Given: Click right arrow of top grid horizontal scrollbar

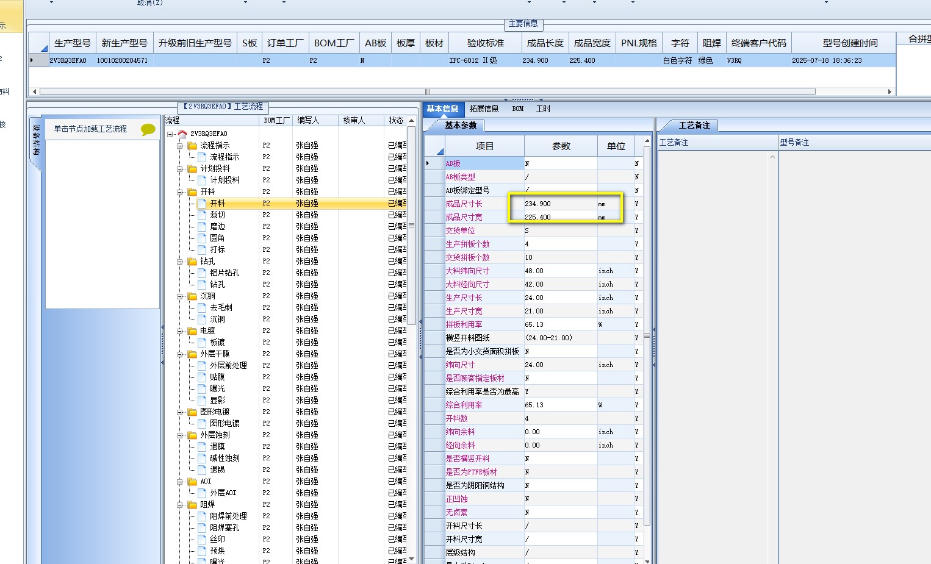Looking at the screenshot, I should [890, 91].
